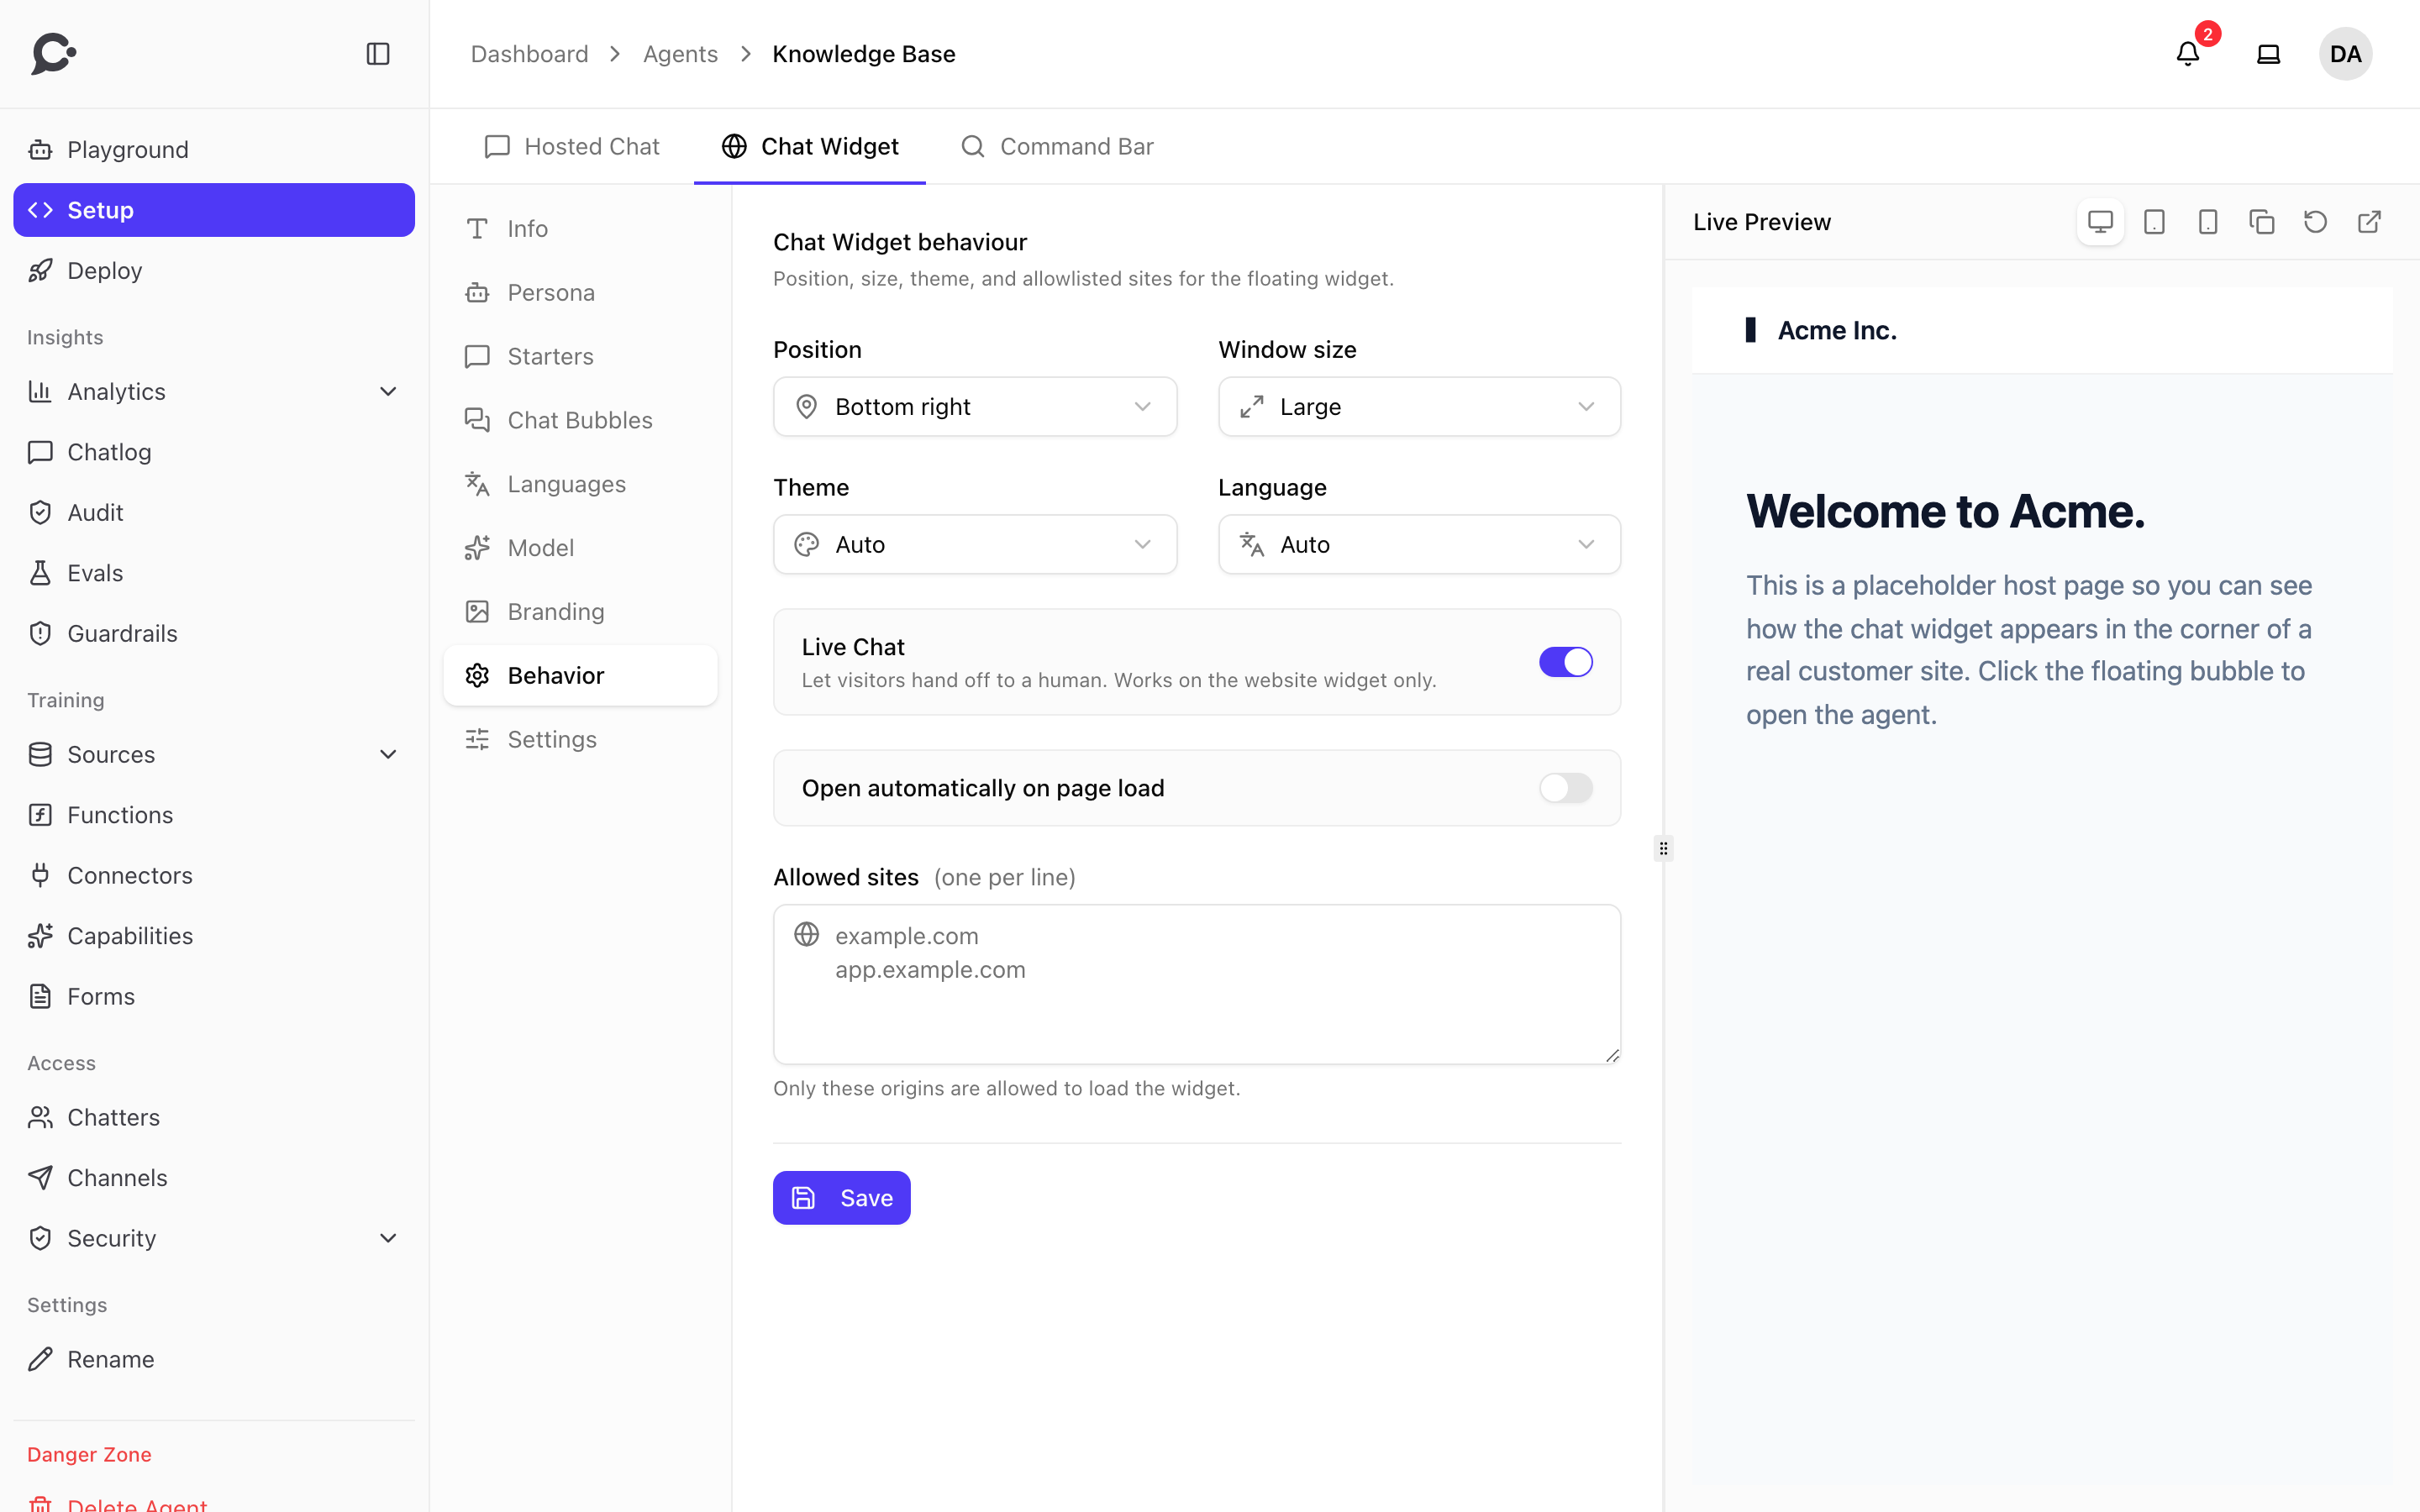Viewport: 2420px width, 1512px height.
Task: Expand the Sources sidebar chevron
Action: tap(388, 755)
